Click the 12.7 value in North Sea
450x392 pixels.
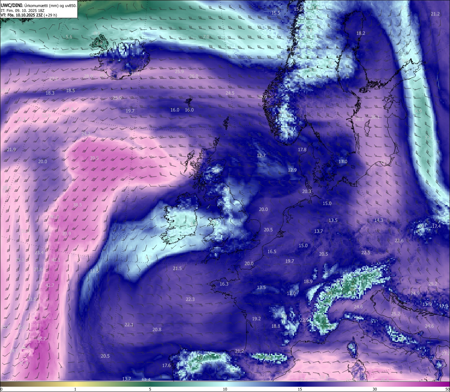(261, 155)
